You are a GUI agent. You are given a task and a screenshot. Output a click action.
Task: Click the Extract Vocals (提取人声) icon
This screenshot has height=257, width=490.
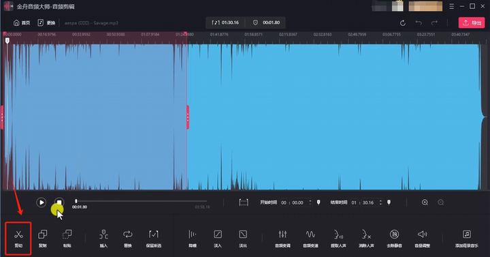pos(338,234)
